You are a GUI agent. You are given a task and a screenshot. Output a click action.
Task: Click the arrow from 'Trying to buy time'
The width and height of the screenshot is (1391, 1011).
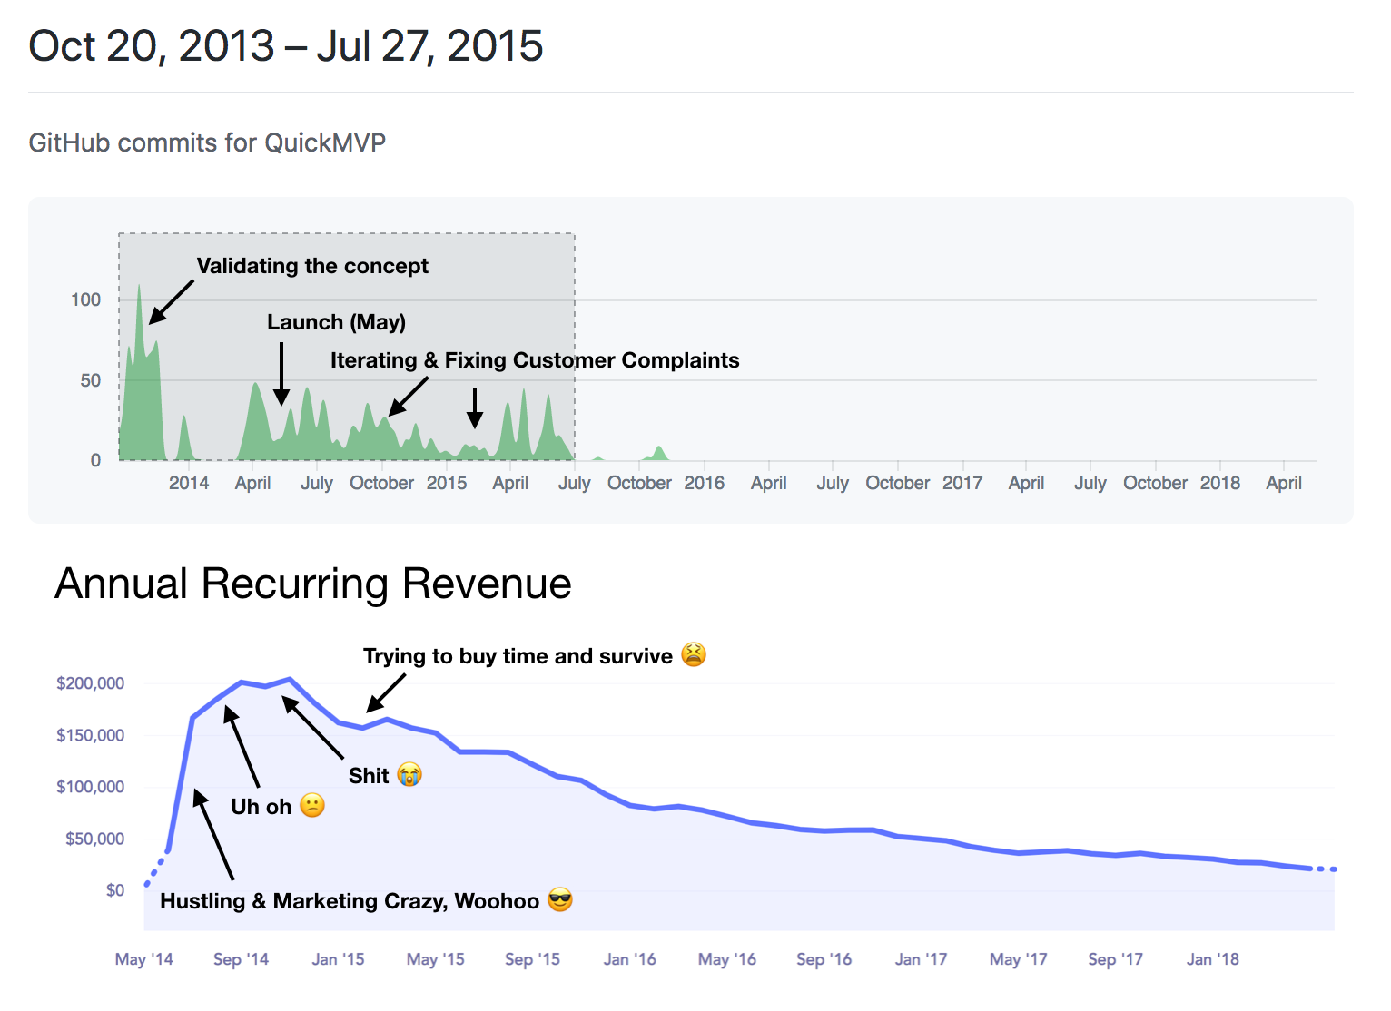click(385, 692)
